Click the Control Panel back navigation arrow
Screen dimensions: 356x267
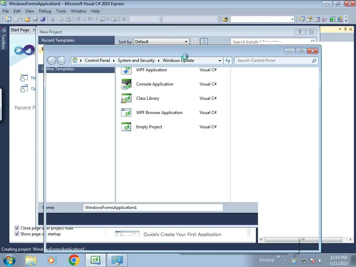(51, 60)
